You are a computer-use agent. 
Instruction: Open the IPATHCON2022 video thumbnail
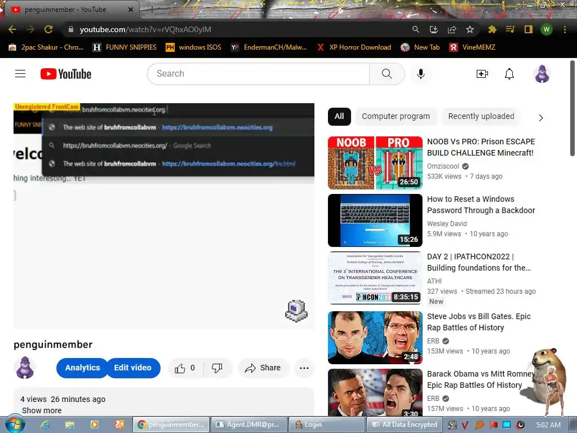tap(375, 278)
